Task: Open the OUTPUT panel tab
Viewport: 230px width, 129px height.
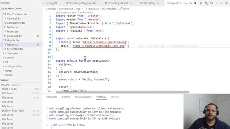Action: pyautogui.click(x=66, y=97)
